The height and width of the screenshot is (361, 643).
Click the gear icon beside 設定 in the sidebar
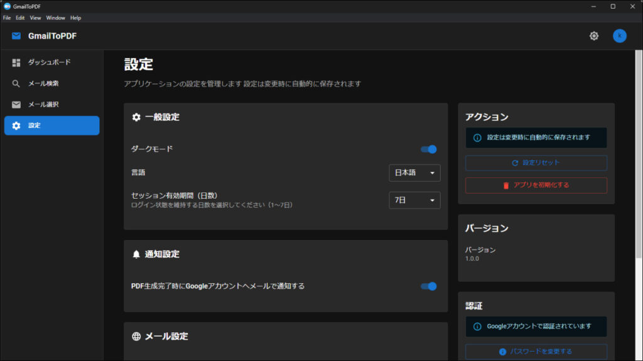pos(16,125)
